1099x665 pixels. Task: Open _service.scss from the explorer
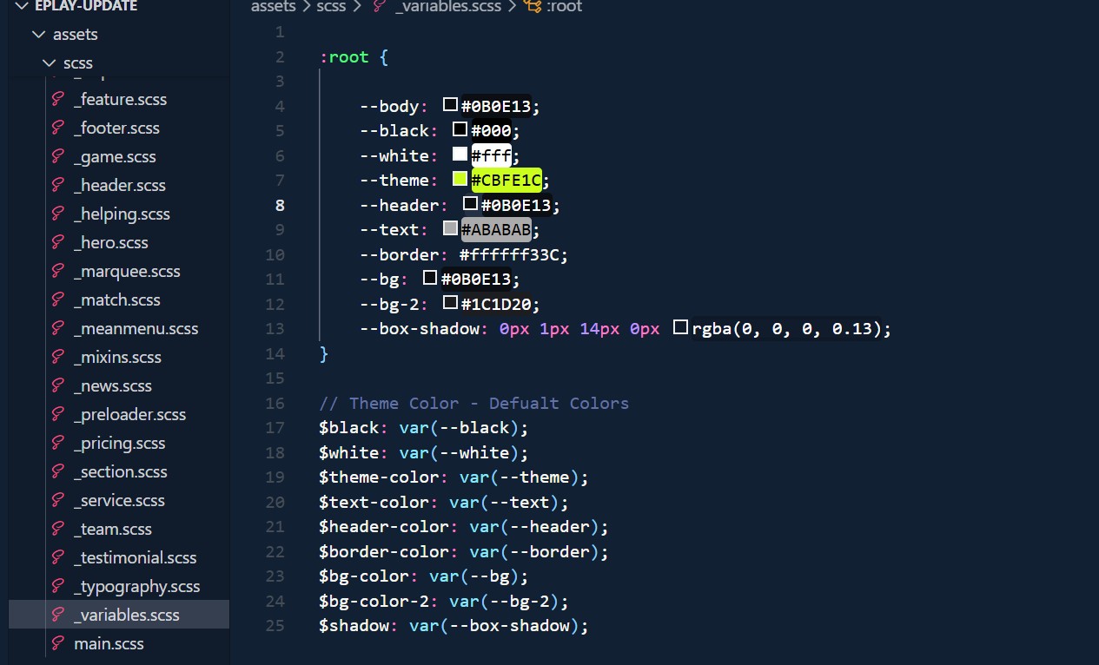pyautogui.click(x=119, y=500)
